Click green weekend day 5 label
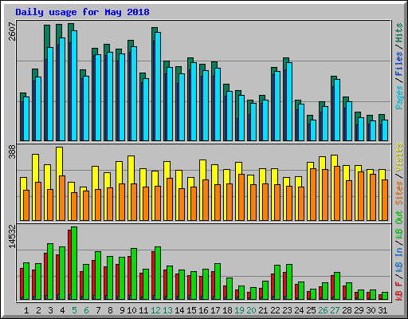Image resolution: width=408 pixels, height=319 pixels. [74, 310]
